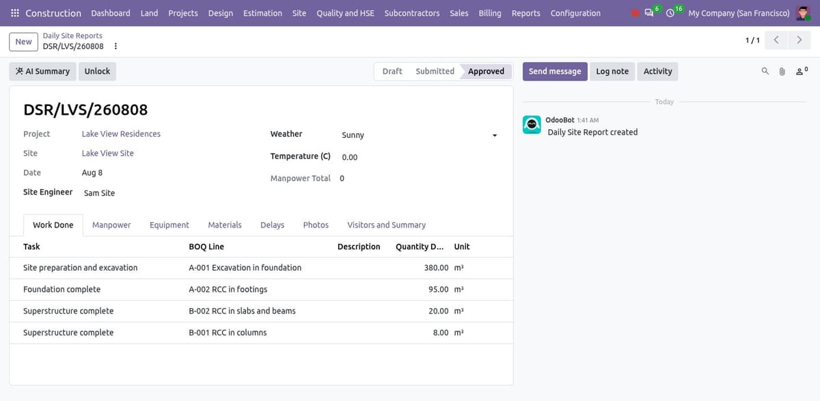Open the Equipment tab
The width and height of the screenshot is (820, 401).
coord(169,225)
